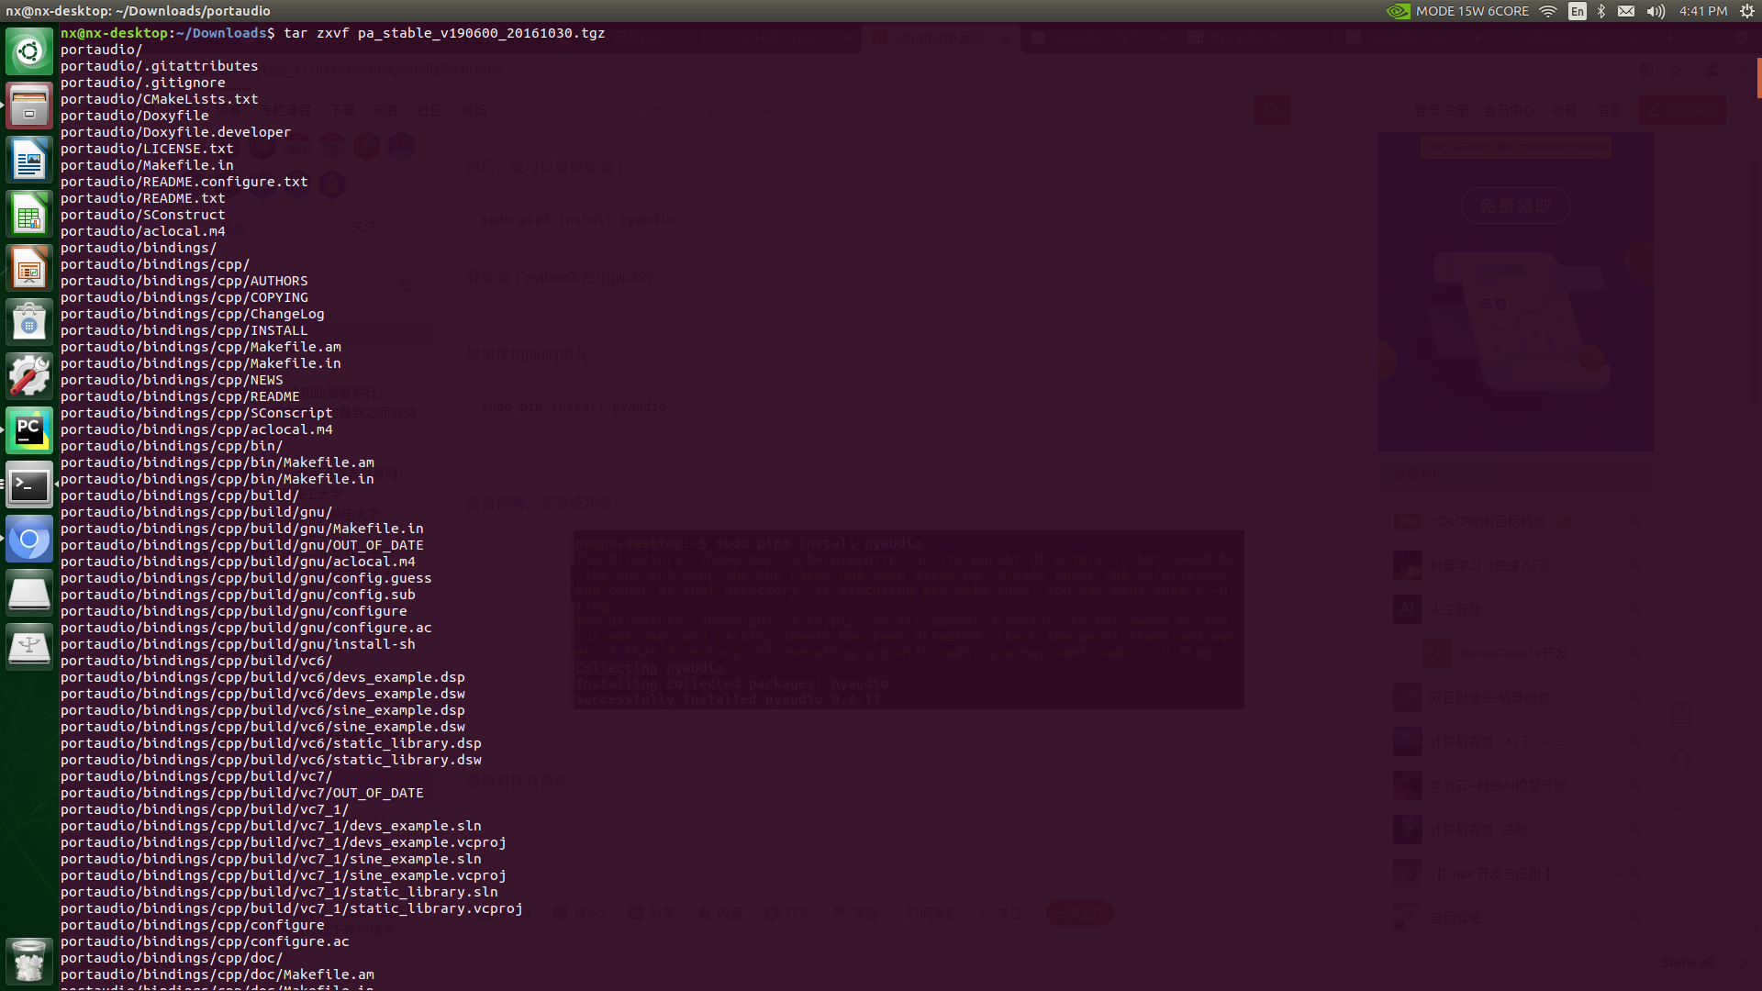Viewport: 1762px width, 991px height.
Task: Launch LibreOffice Writer from the dock
Action: 29,161
